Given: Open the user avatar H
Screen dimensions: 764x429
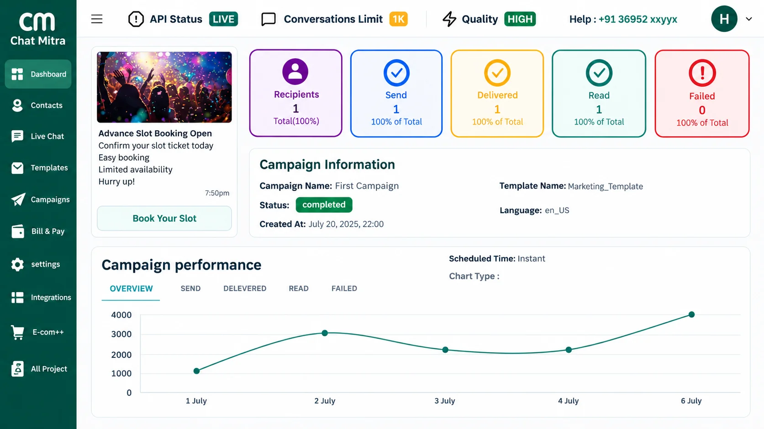Looking at the screenshot, I should click(724, 19).
